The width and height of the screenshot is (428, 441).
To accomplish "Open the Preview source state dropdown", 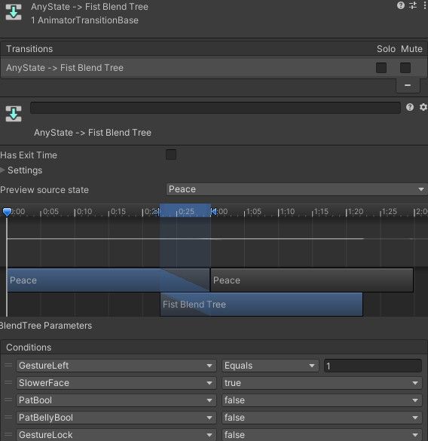I will click(x=297, y=189).
